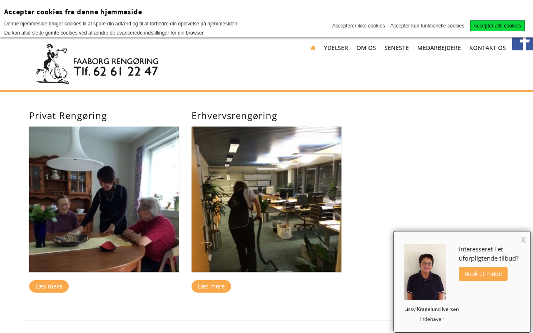The image size is (533, 333).
Task: Open the Medarbejdere page
Action: pos(439,48)
